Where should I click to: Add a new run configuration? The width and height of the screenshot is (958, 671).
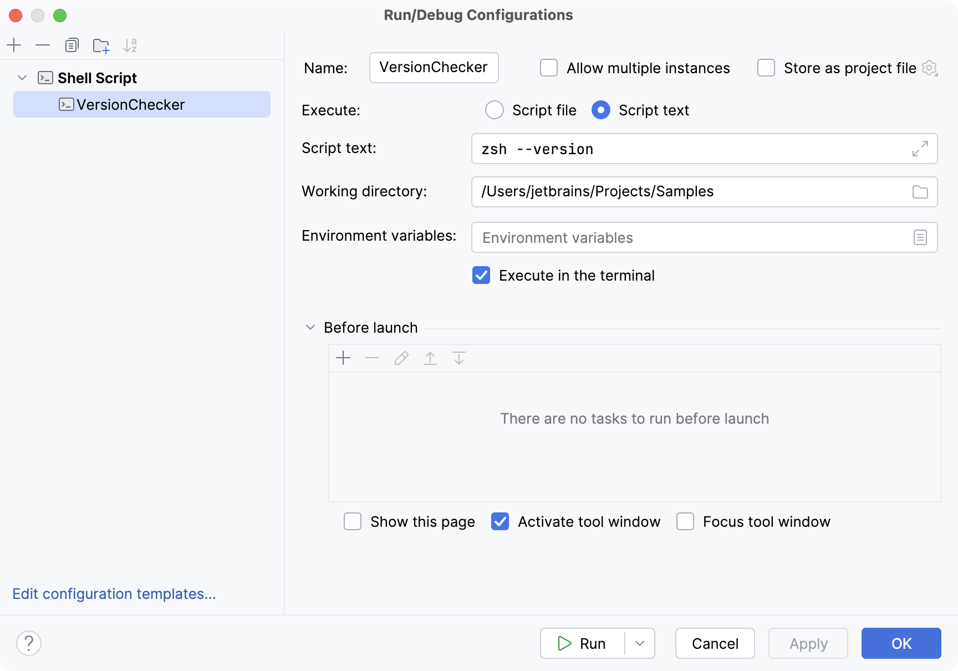click(x=14, y=45)
